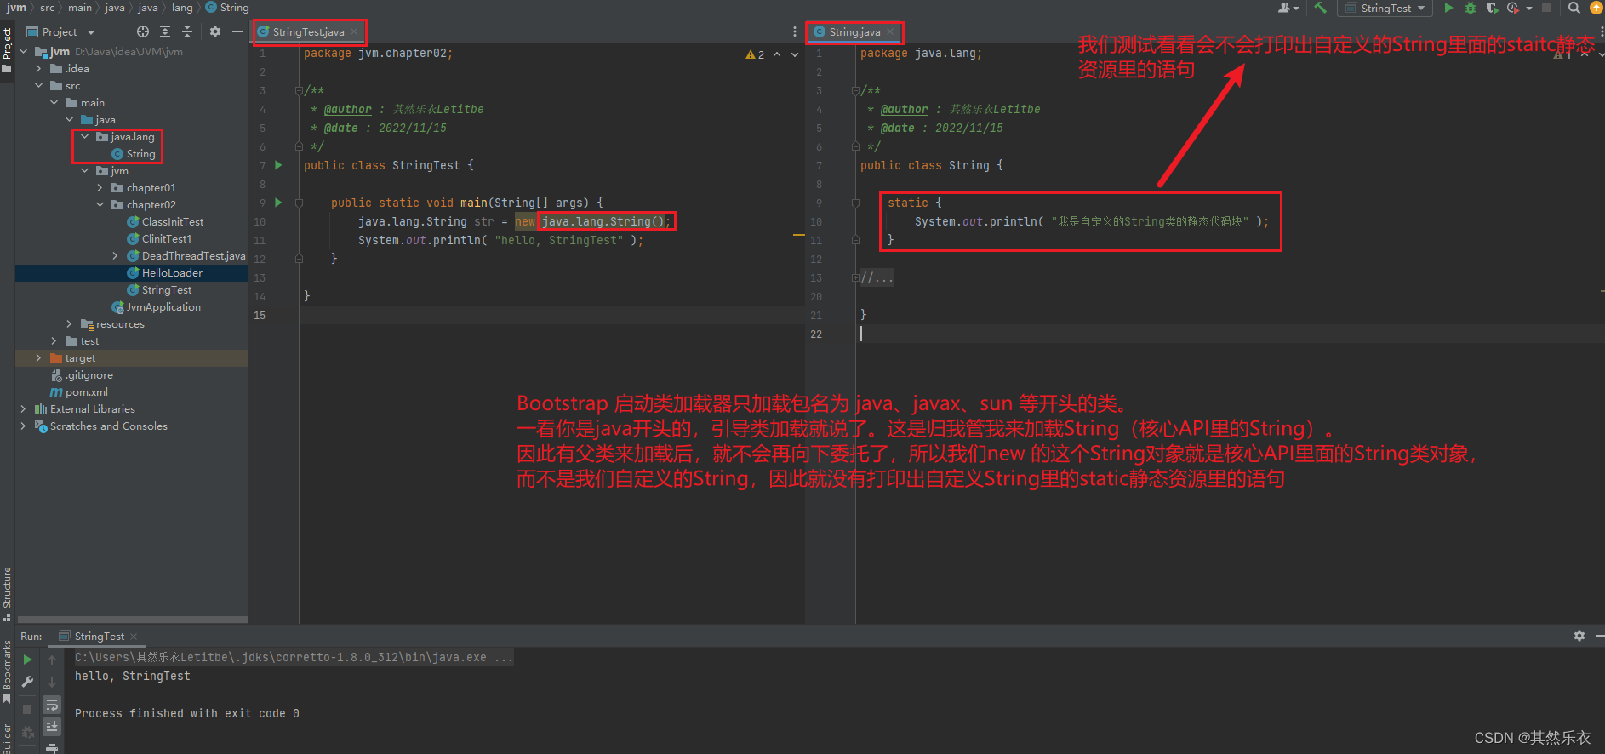Rerun StringTest in Run panel
This screenshot has height=754, width=1605.
[x=27, y=660]
